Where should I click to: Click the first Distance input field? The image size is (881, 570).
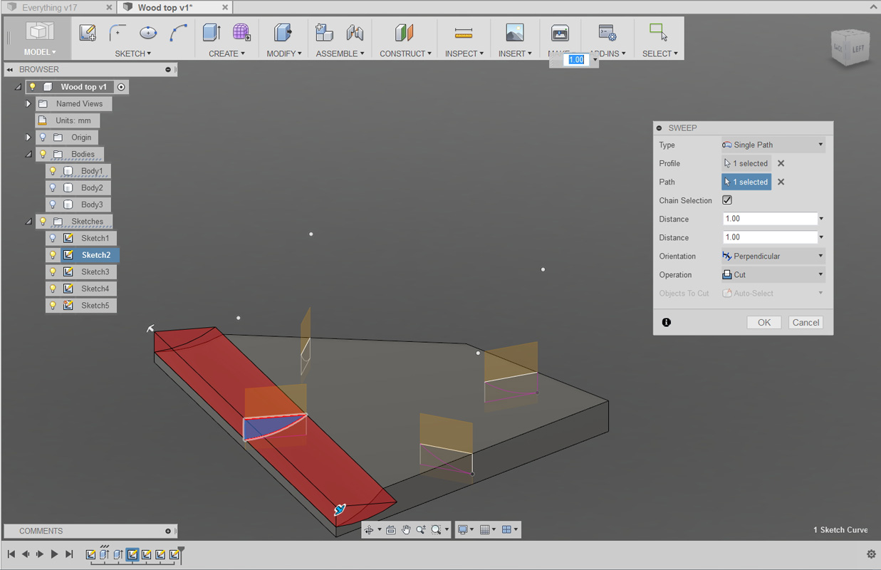(769, 219)
